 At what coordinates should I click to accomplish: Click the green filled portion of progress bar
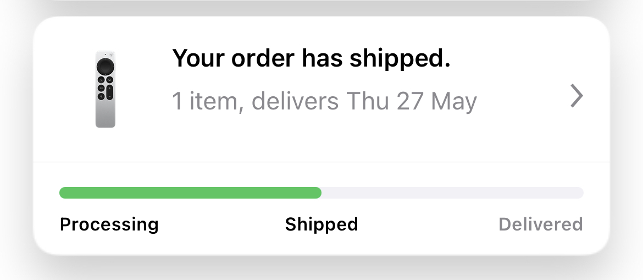coord(190,193)
